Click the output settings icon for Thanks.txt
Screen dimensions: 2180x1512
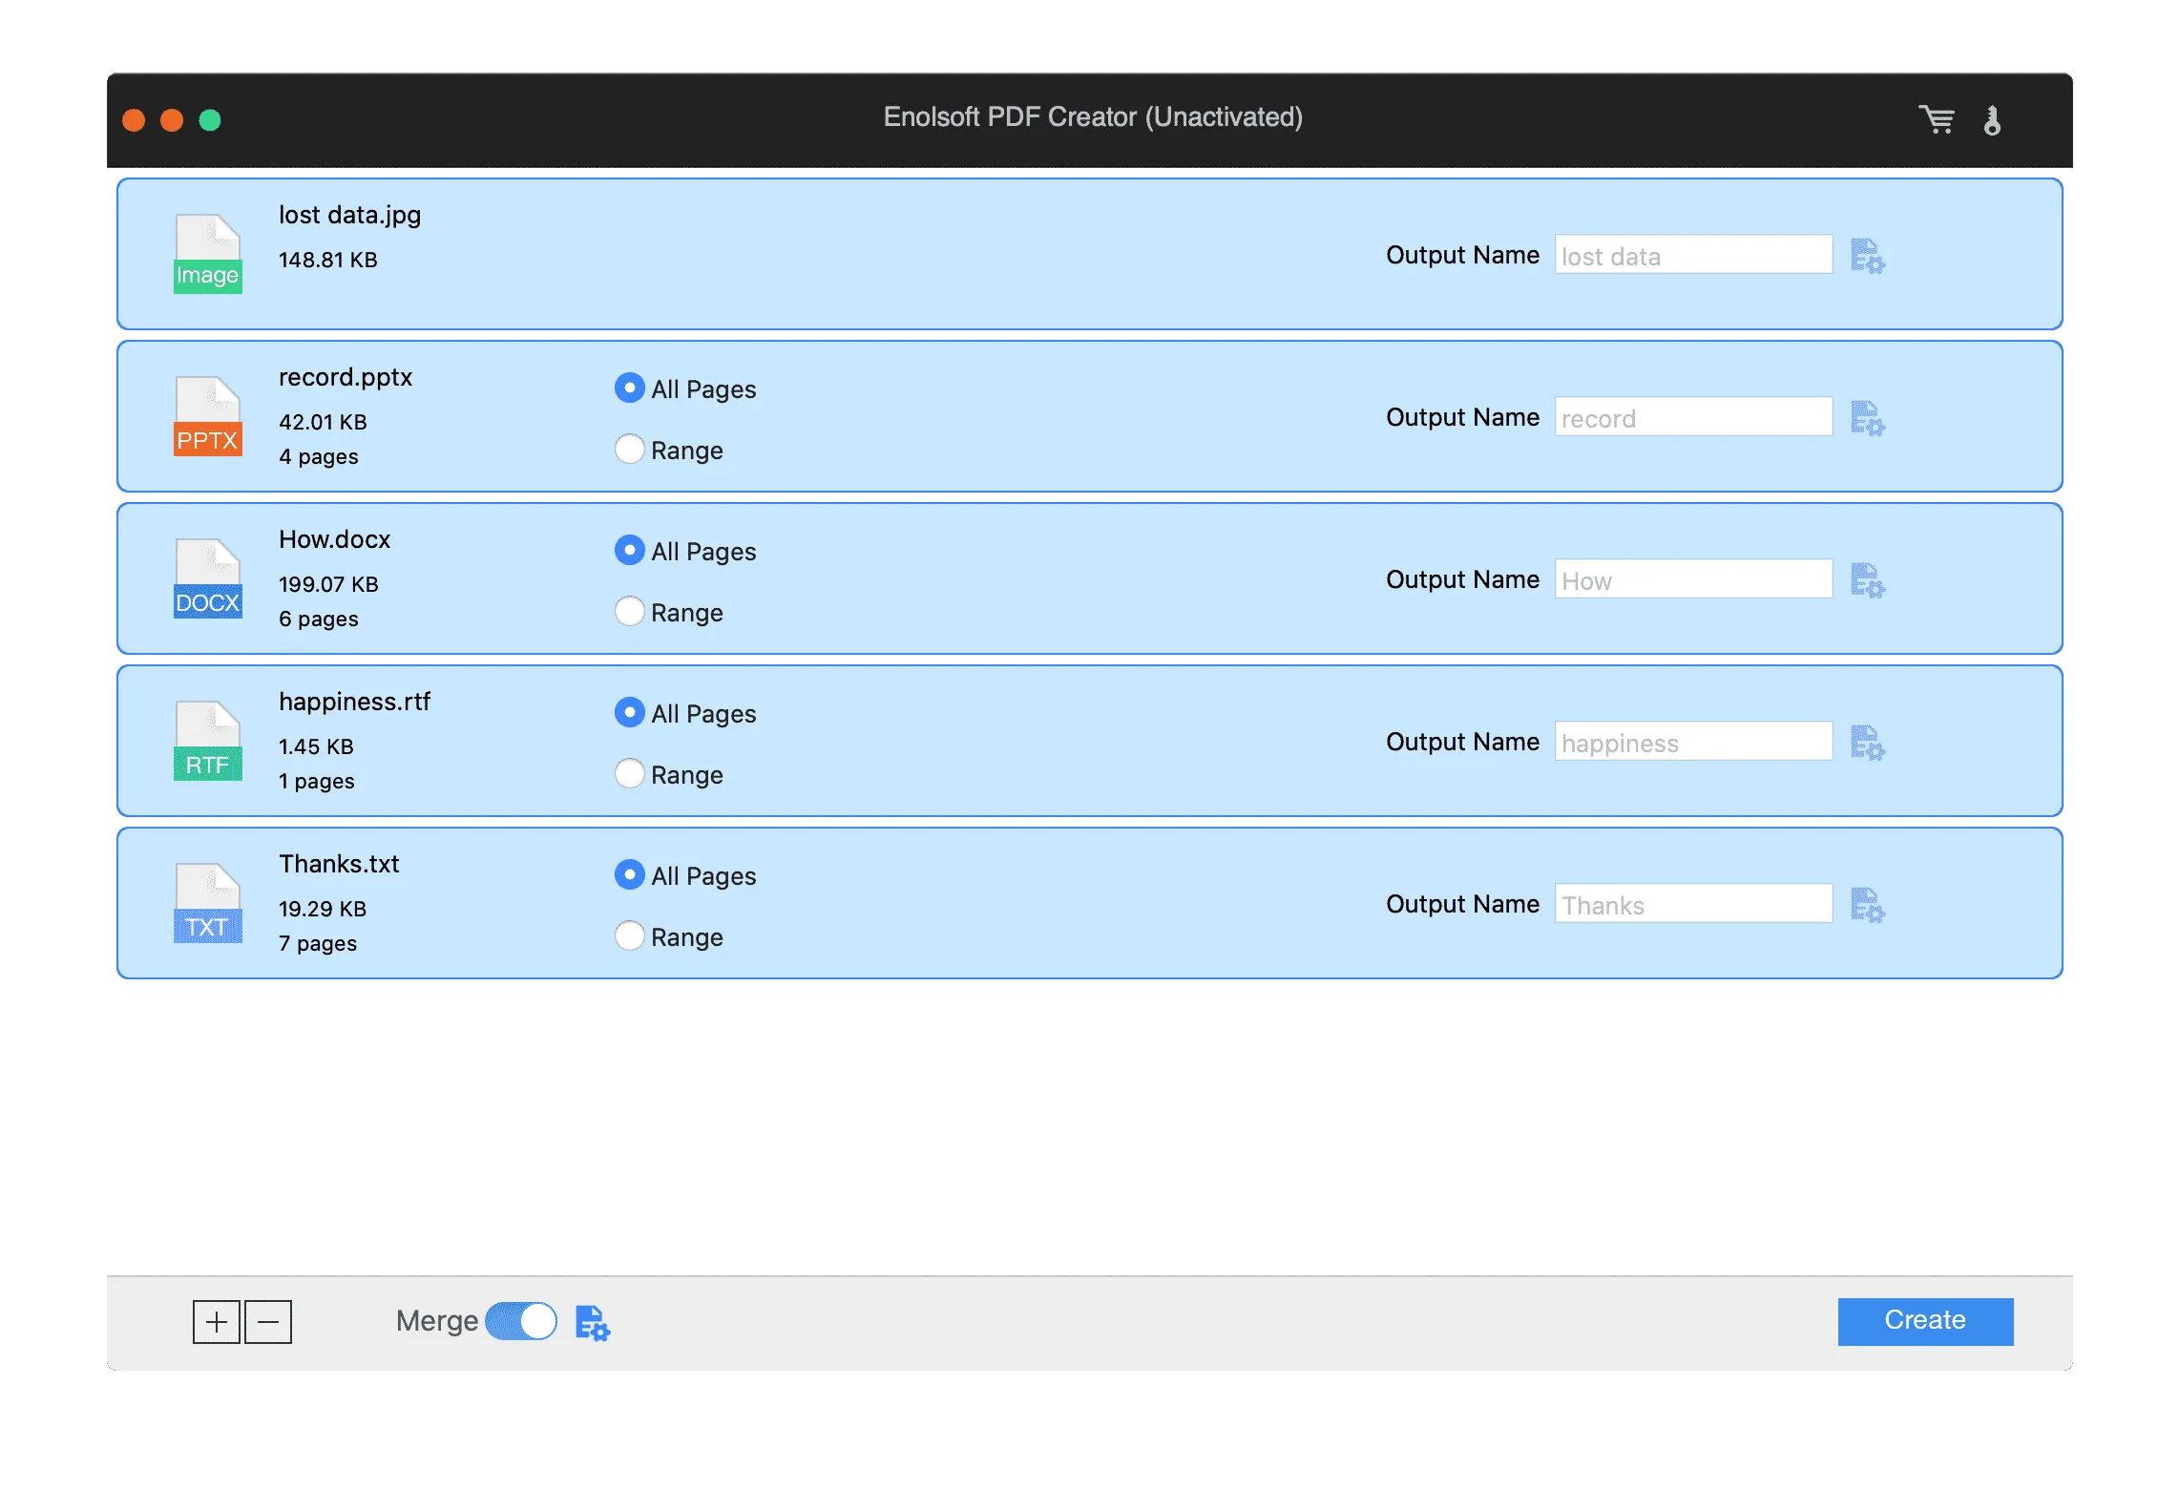tap(1869, 904)
